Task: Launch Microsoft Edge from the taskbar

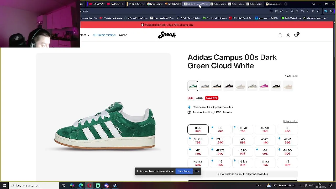Action: click(81, 186)
